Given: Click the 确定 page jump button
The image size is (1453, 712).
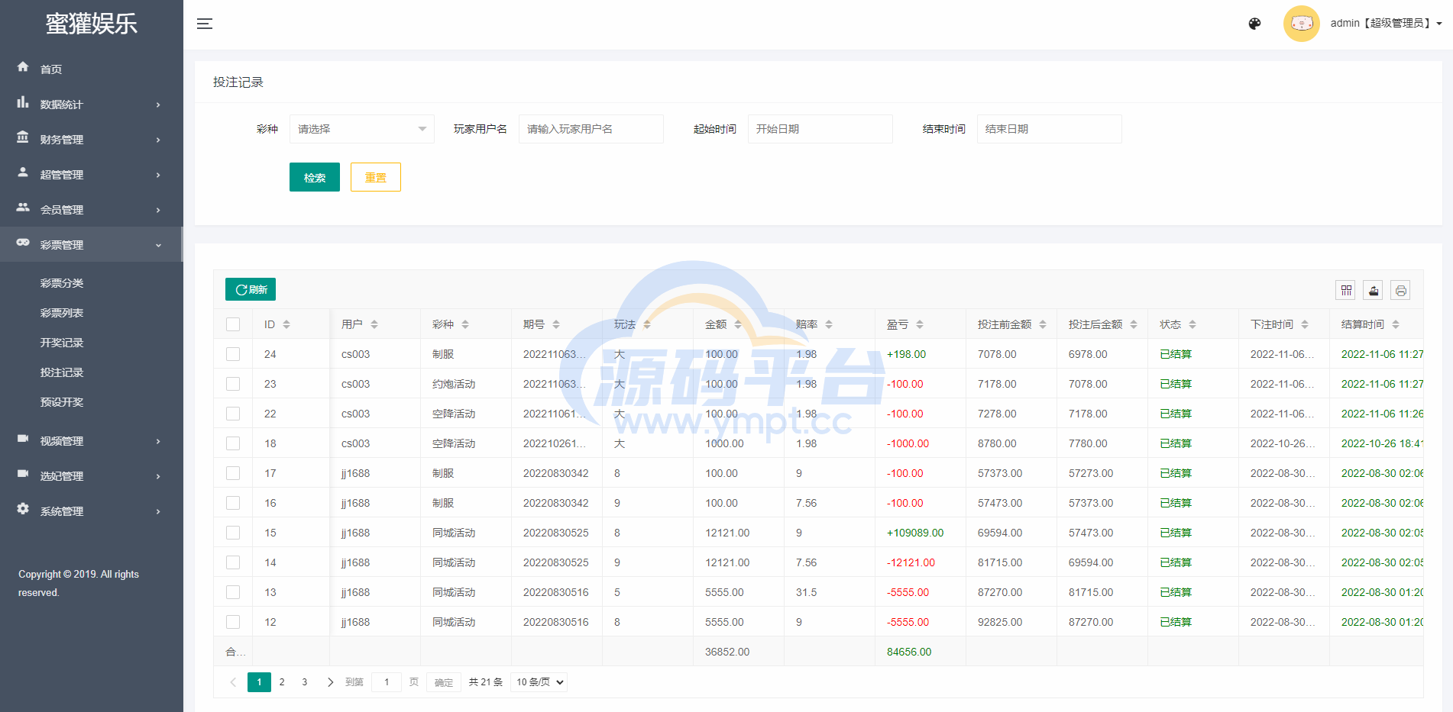Looking at the screenshot, I should [444, 682].
